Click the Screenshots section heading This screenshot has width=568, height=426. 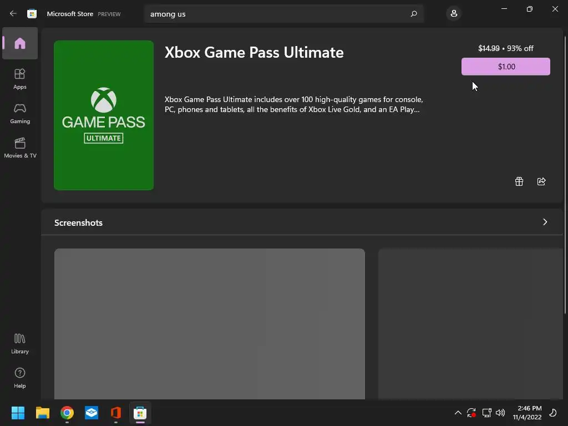coord(78,223)
